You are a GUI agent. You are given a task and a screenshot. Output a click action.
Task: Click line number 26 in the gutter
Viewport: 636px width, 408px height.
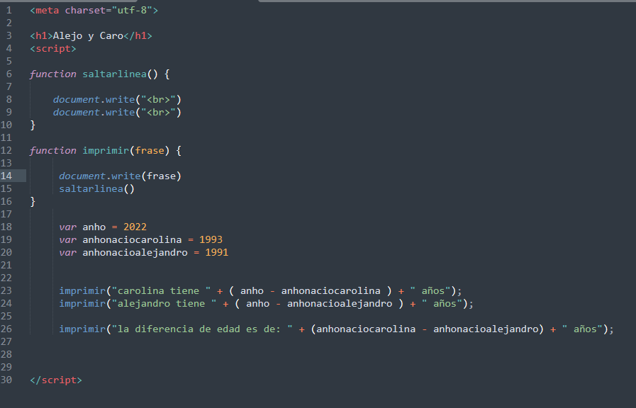[x=6, y=329]
